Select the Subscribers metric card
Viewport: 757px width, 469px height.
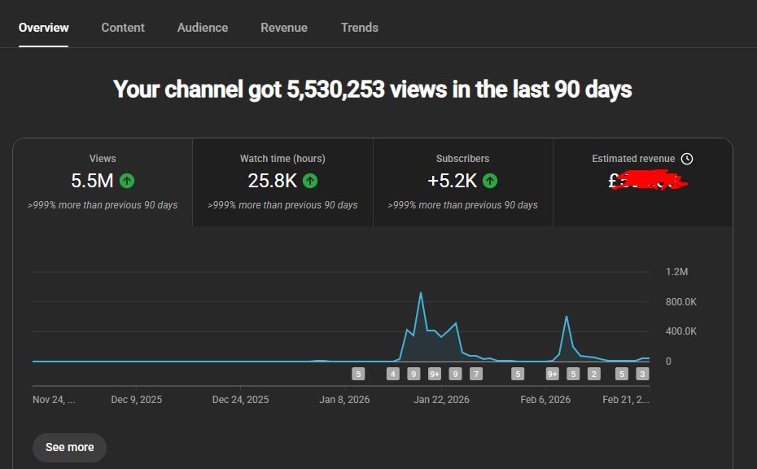463,181
